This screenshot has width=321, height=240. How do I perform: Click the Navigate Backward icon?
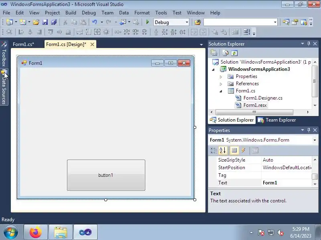tap(123, 22)
